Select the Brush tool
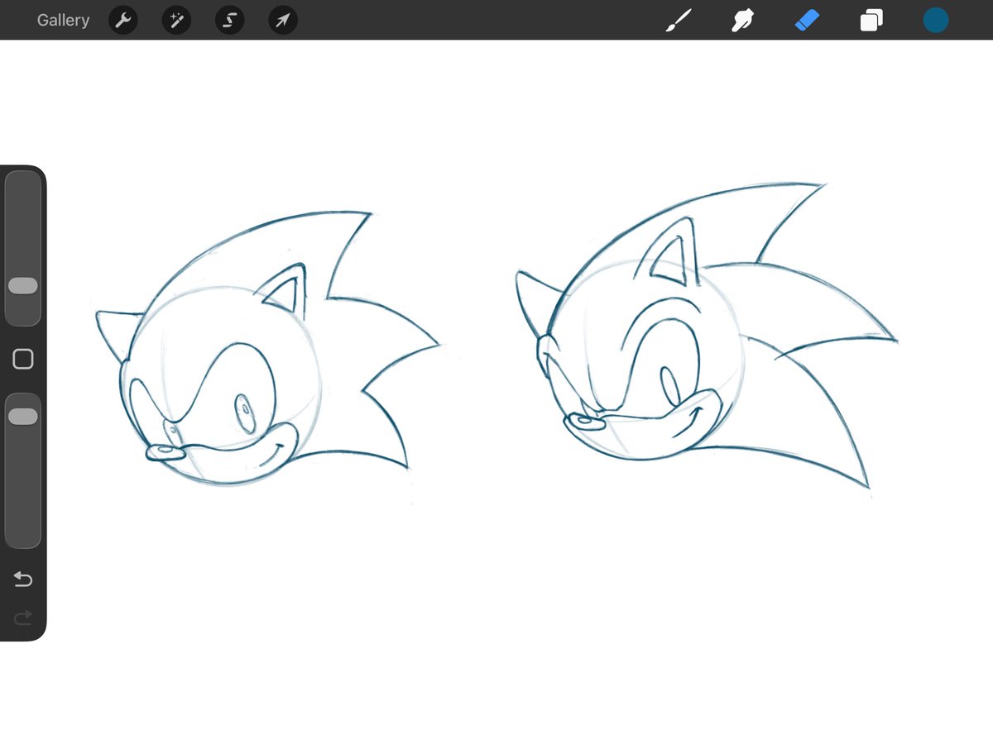The height and width of the screenshot is (744, 993). click(679, 21)
